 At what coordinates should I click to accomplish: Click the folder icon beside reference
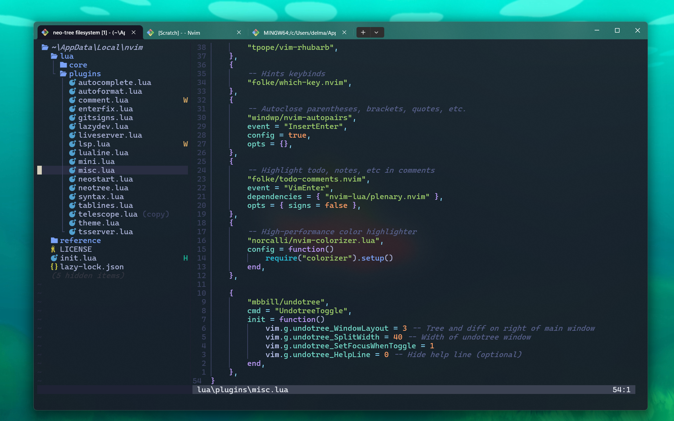(x=54, y=241)
